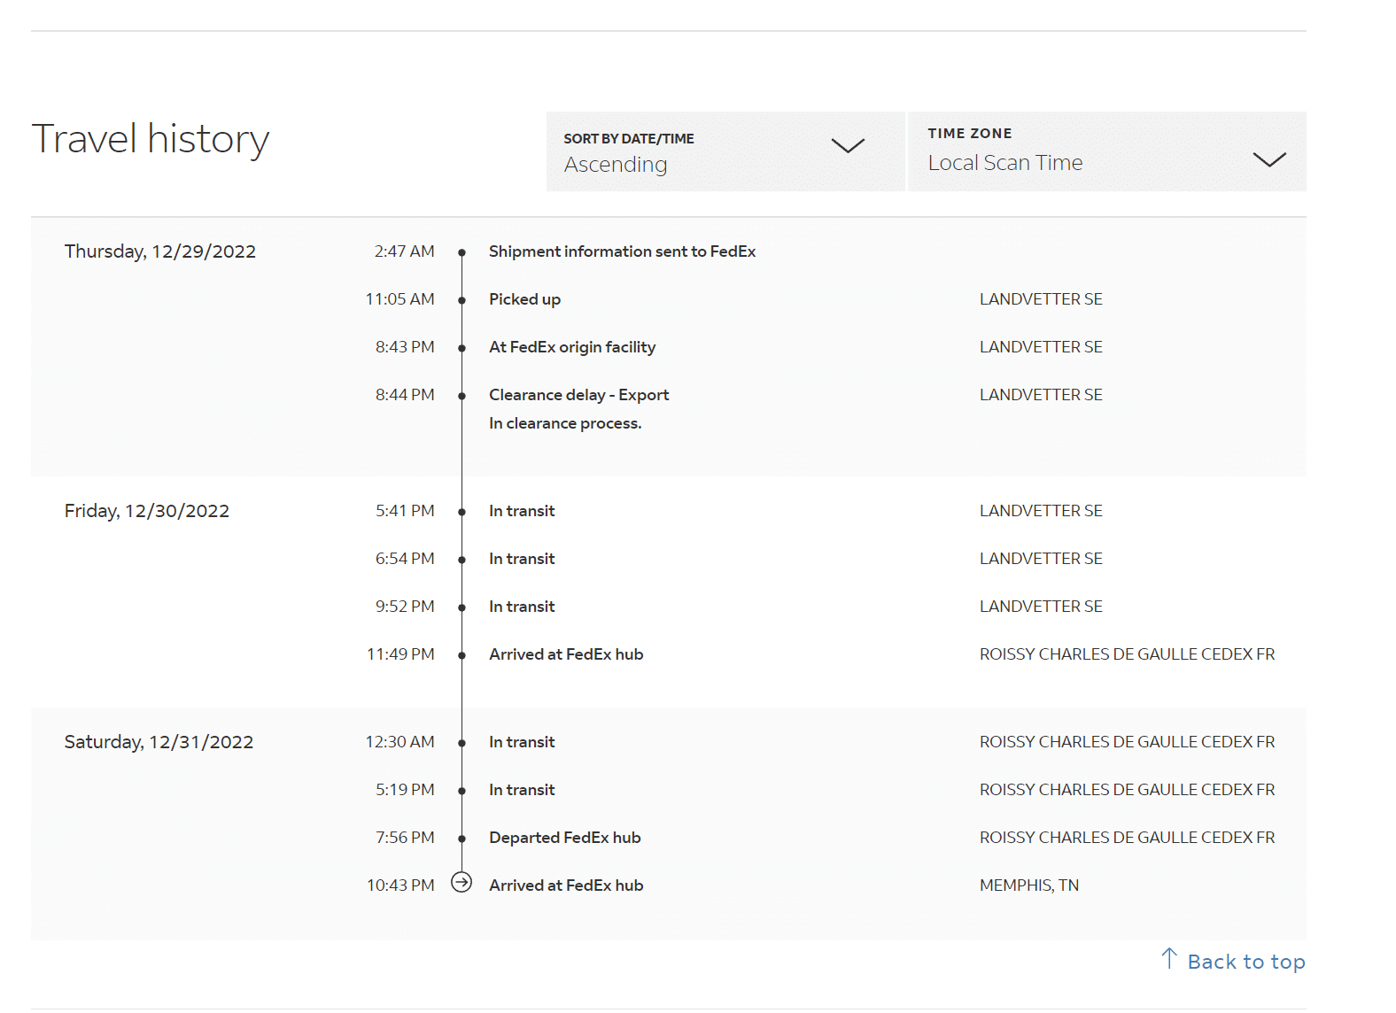Click 'Arrived at FedEx hub' at 10:43 PM
The height and width of the screenshot is (1013, 1396).
pyautogui.click(x=566, y=885)
